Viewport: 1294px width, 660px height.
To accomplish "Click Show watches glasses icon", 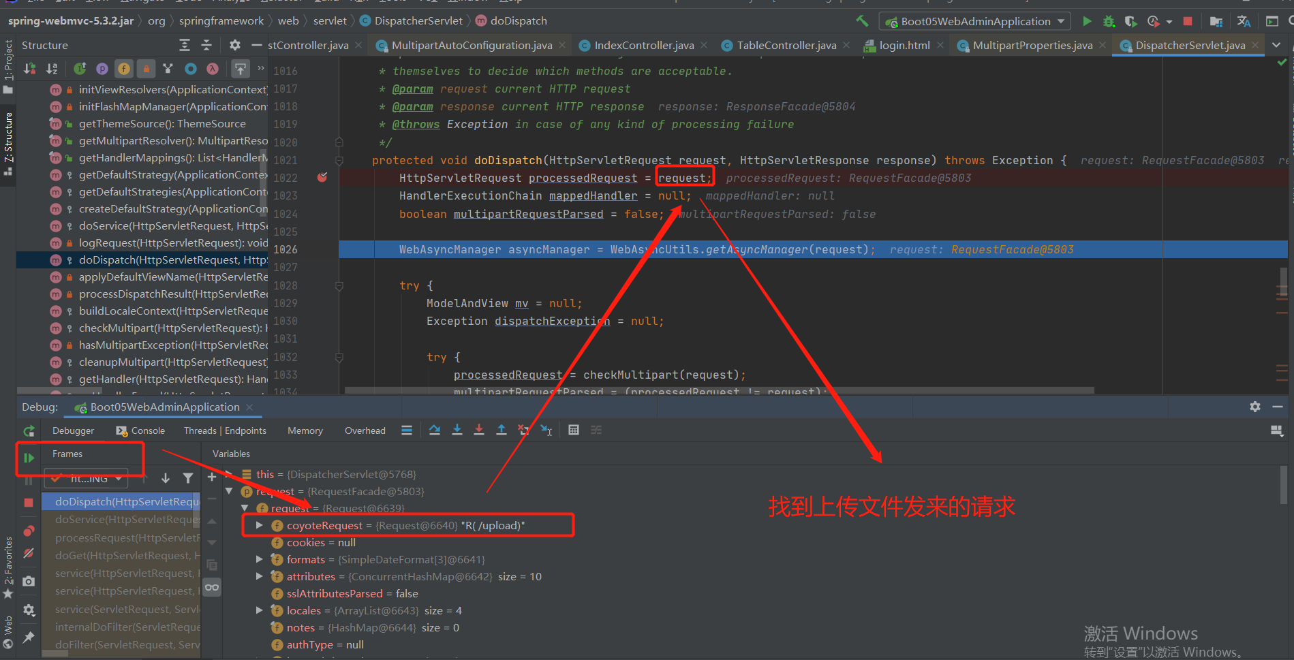I will [x=212, y=587].
